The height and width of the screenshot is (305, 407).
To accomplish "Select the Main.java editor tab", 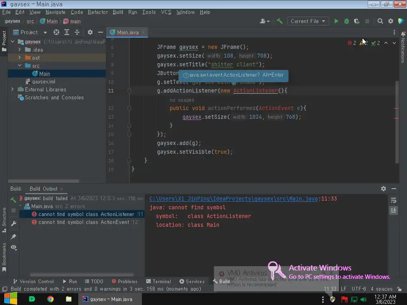I will (x=127, y=32).
